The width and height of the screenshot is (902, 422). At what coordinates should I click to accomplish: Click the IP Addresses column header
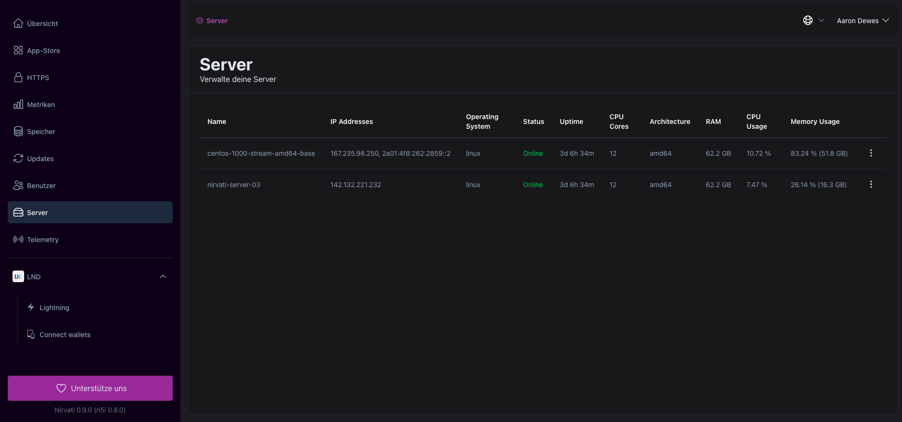point(352,122)
